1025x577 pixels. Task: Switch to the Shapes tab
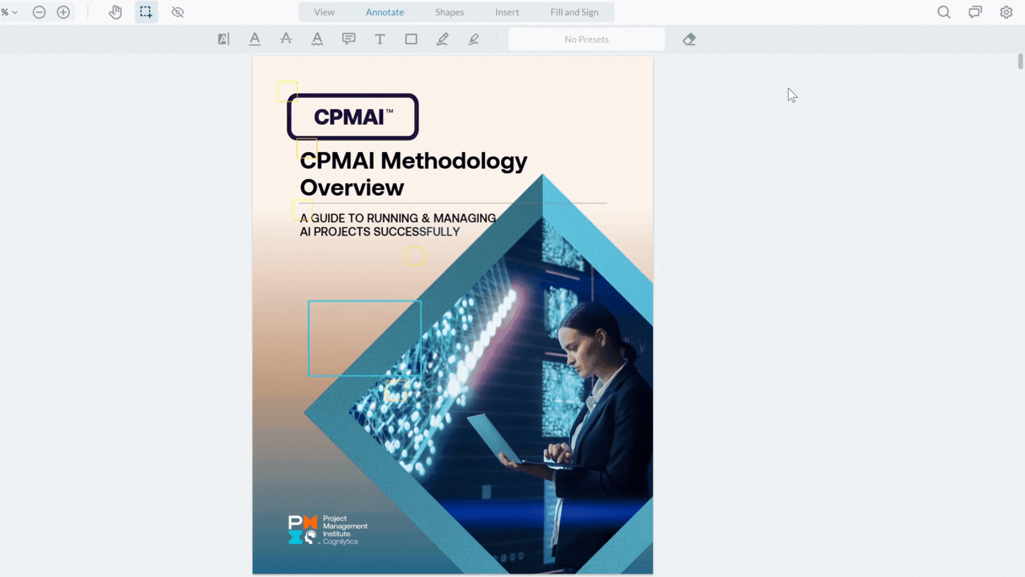coord(449,12)
